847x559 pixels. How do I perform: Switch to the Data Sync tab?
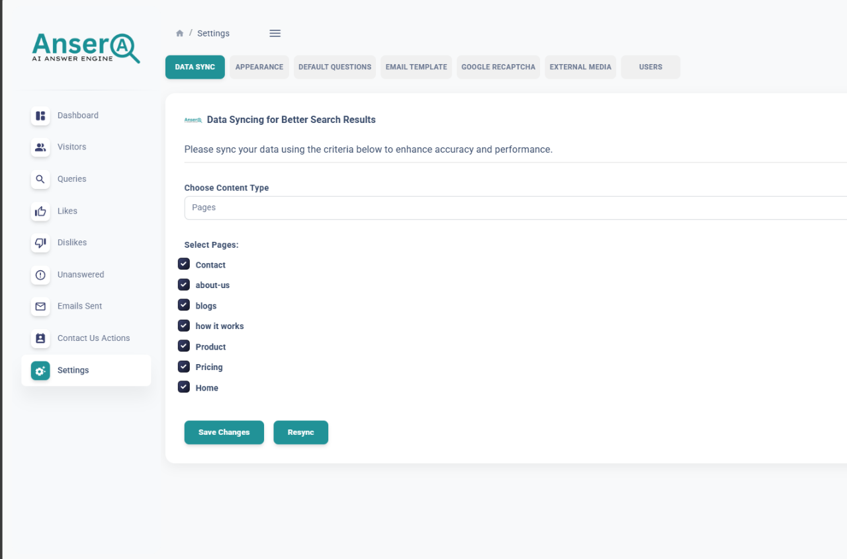click(x=195, y=67)
